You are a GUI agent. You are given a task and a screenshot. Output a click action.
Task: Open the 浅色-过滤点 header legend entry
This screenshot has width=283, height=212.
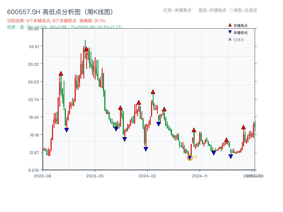(x=244, y=11)
